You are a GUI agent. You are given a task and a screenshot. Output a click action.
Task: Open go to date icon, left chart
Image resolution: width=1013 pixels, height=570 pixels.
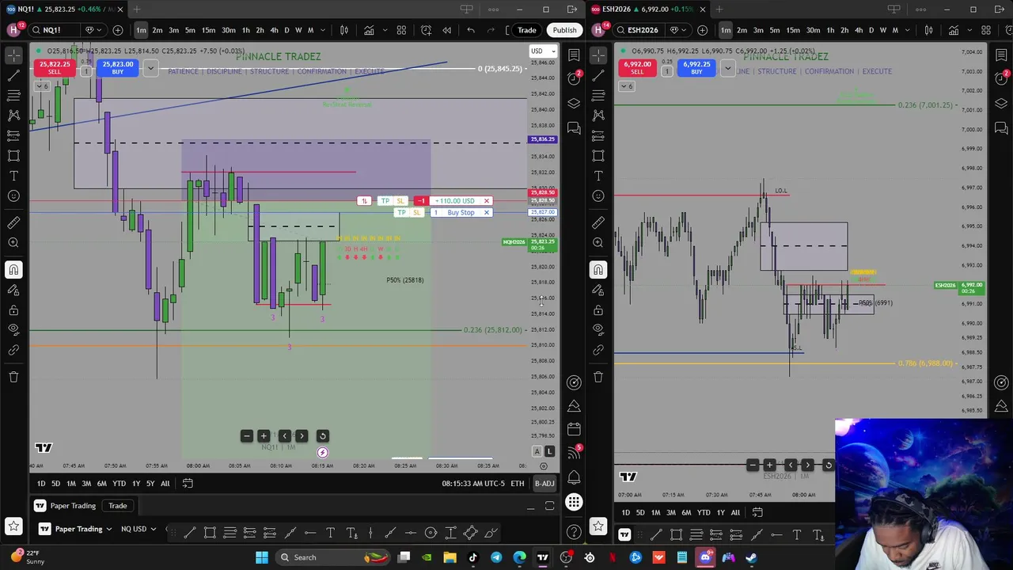[x=188, y=484]
